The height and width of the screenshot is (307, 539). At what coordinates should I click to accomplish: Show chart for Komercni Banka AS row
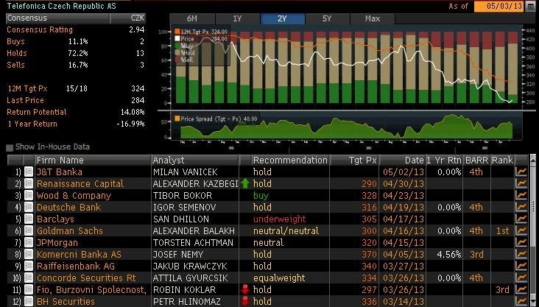click(521, 254)
